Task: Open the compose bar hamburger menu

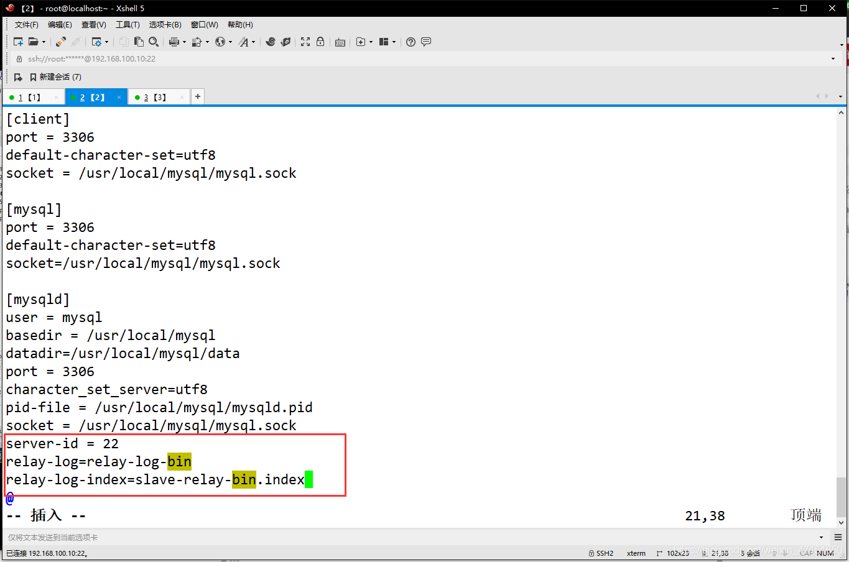Action: click(838, 537)
